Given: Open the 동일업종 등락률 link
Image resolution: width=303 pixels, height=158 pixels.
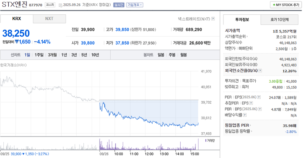Looking at the screenshot, I should tap(237, 131).
